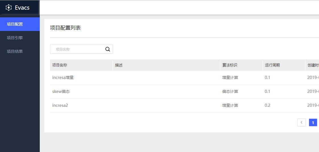Click the 运行周期 column header
Viewport: 319px width, 152px height.
272,65
